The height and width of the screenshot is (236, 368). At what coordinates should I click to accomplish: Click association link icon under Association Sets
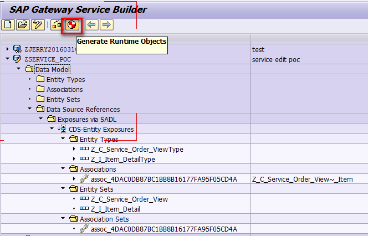84,228
